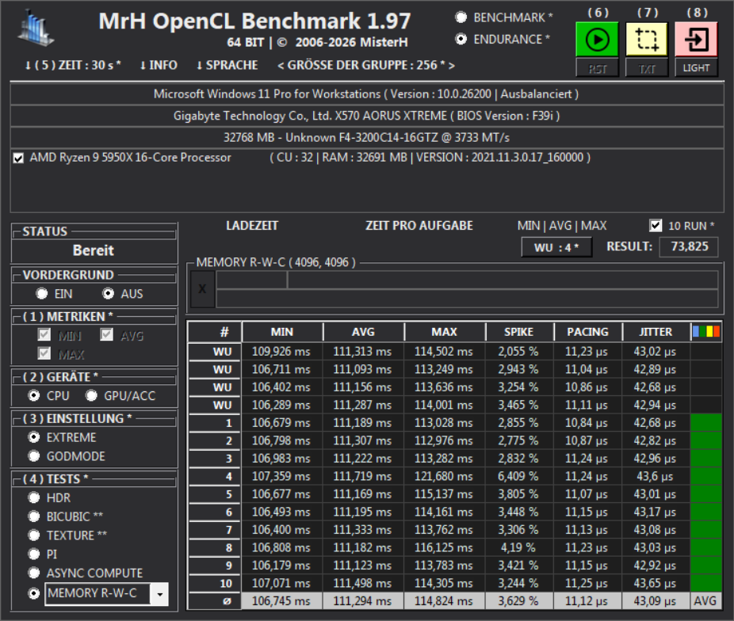734x621 pixels.
Task: Select GPU/ACC as the device
Action: coord(91,395)
